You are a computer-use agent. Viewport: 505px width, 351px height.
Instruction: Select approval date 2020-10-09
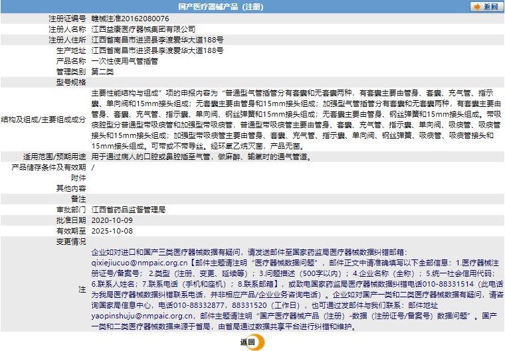coord(112,220)
